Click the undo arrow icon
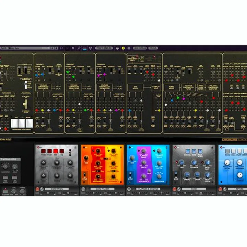 61,48
